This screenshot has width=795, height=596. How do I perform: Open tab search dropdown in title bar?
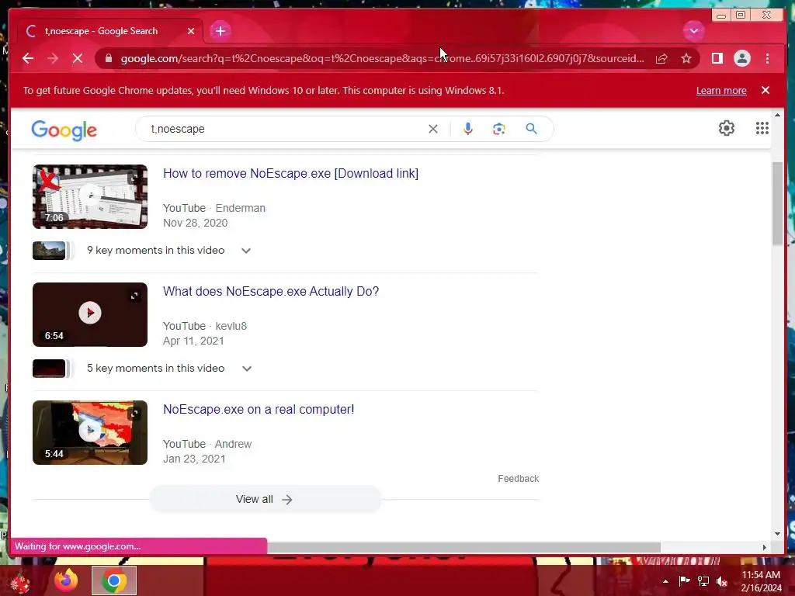pyautogui.click(x=693, y=31)
